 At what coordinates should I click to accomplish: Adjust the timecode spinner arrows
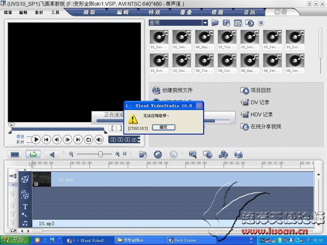139,139
